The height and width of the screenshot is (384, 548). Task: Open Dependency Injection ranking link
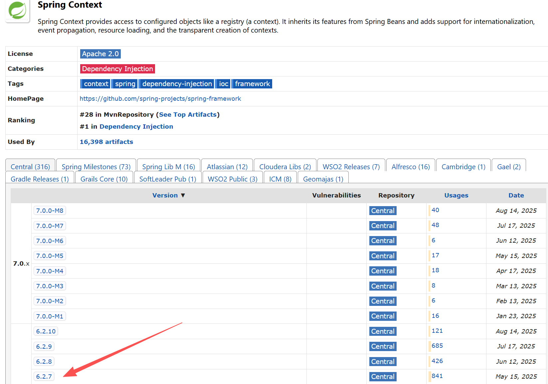[x=136, y=127]
